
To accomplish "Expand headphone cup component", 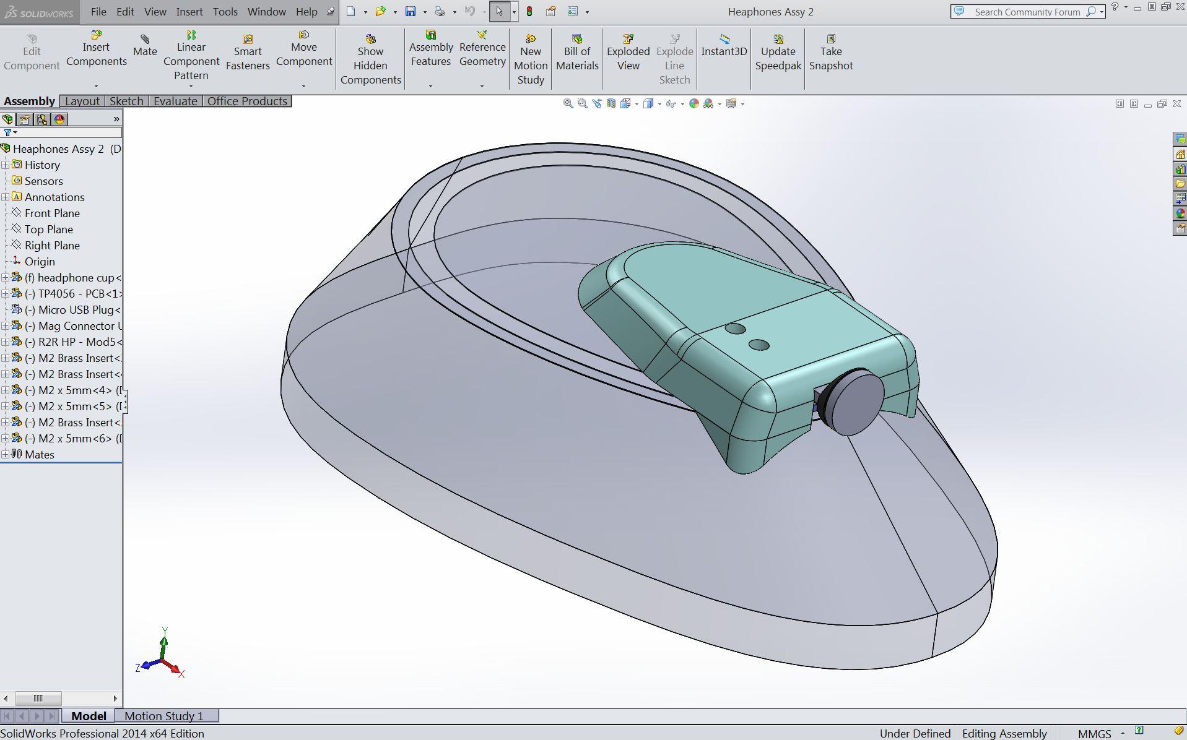I will pos(5,278).
